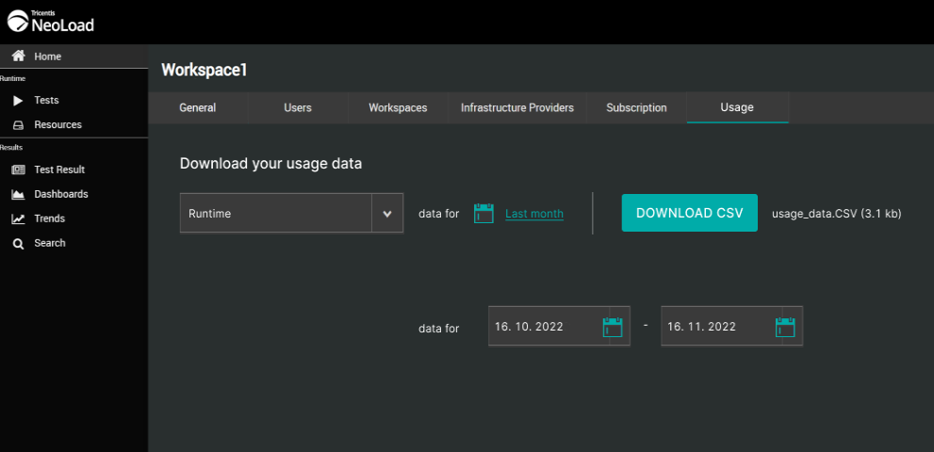Click the Dashboards chart icon
This screenshot has height=452, width=934.
[x=18, y=194]
